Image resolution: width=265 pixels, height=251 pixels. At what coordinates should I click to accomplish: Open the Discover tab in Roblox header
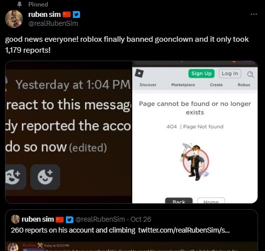click(x=148, y=85)
